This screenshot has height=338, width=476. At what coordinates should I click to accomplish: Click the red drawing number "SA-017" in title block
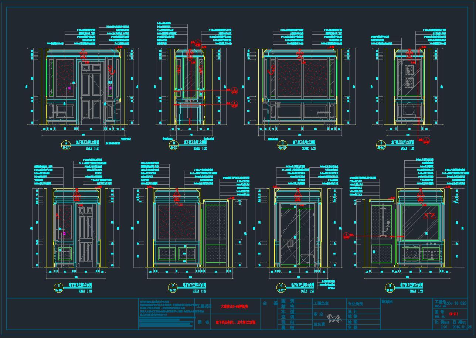point(453,314)
